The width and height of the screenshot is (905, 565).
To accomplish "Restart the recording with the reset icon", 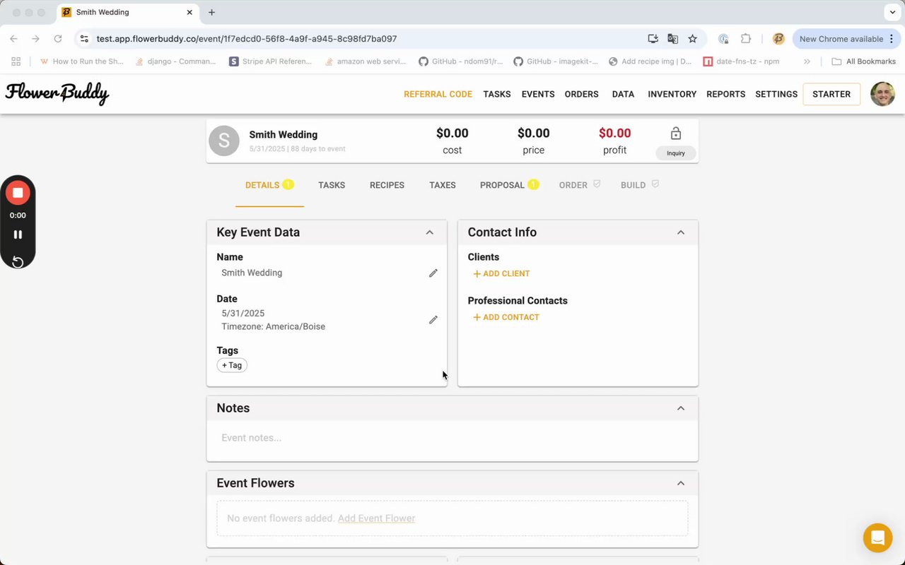I will pyautogui.click(x=18, y=262).
